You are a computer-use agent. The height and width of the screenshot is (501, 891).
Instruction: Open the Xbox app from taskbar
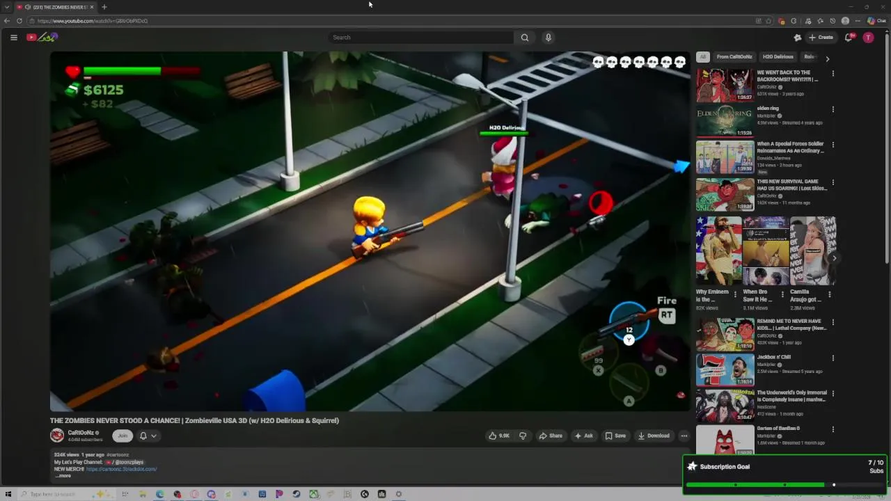[314, 494]
